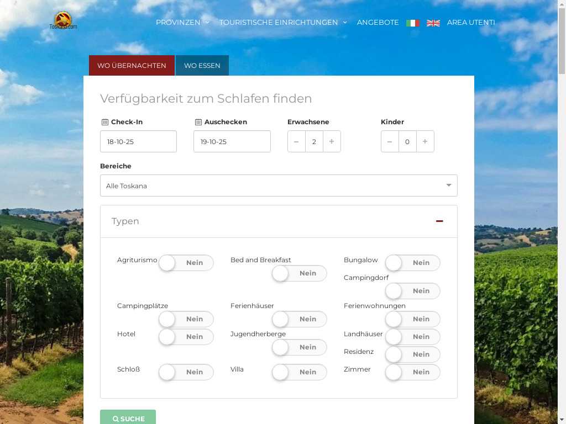Toggle the Agriturismo switch
Screen dimensions: 566x424
tap(186, 263)
